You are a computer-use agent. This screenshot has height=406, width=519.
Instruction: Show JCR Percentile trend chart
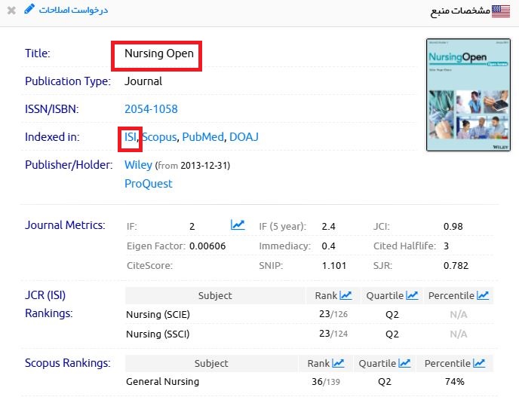pyautogui.click(x=483, y=296)
